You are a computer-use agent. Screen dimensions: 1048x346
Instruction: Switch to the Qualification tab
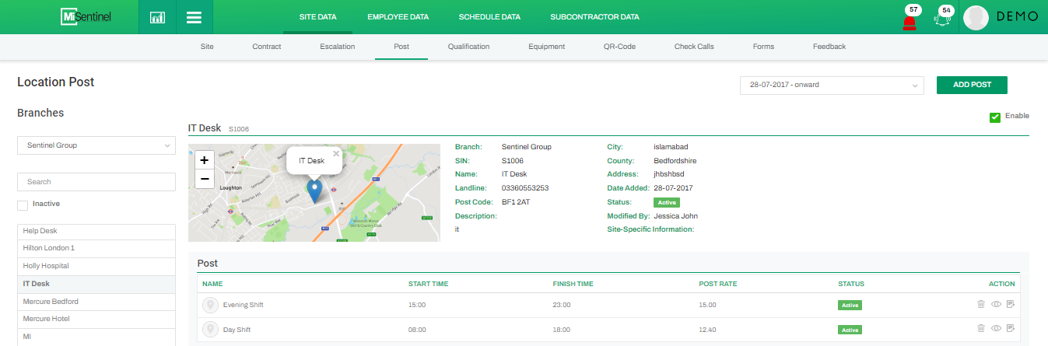click(x=468, y=47)
